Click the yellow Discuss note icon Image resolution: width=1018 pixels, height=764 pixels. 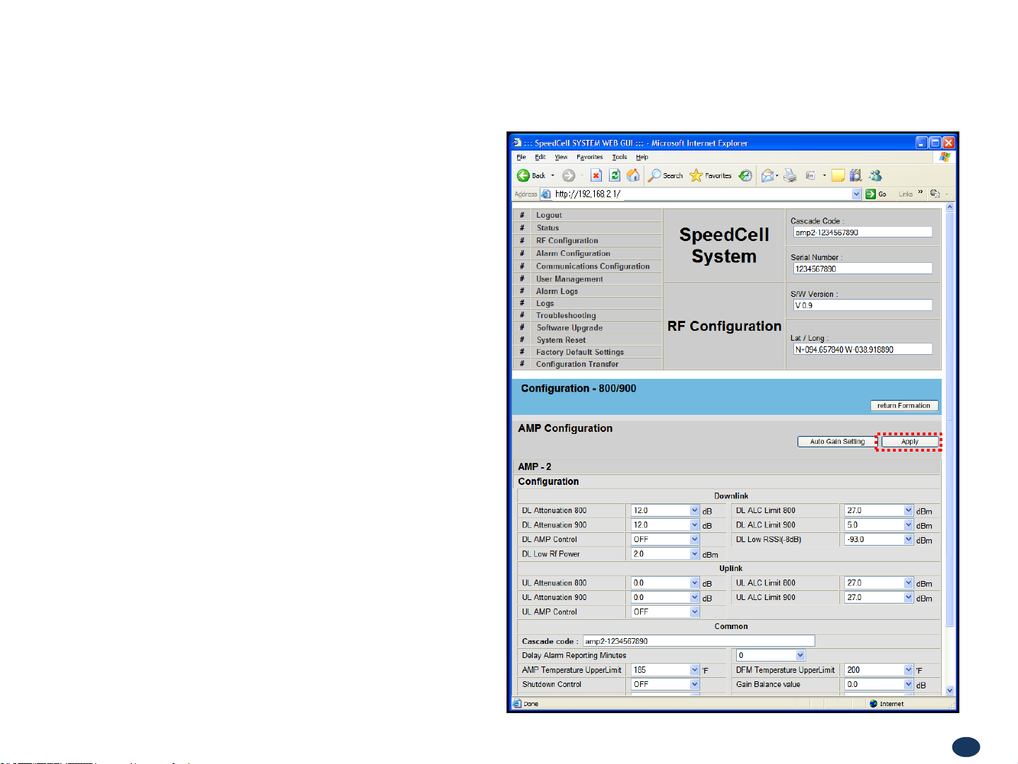(x=838, y=175)
